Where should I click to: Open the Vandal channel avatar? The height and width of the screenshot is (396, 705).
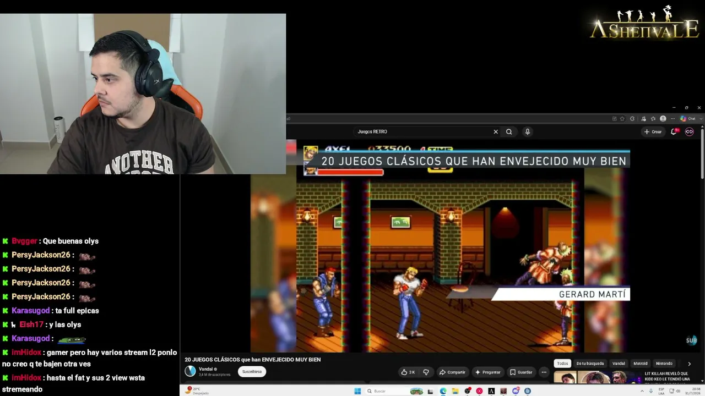click(190, 371)
